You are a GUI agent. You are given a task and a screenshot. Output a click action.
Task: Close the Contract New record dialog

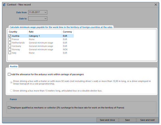(156, 5)
